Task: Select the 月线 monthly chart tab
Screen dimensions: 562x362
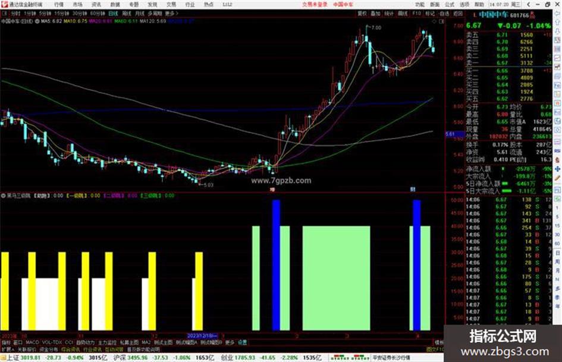Action: pyautogui.click(x=139, y=13)
